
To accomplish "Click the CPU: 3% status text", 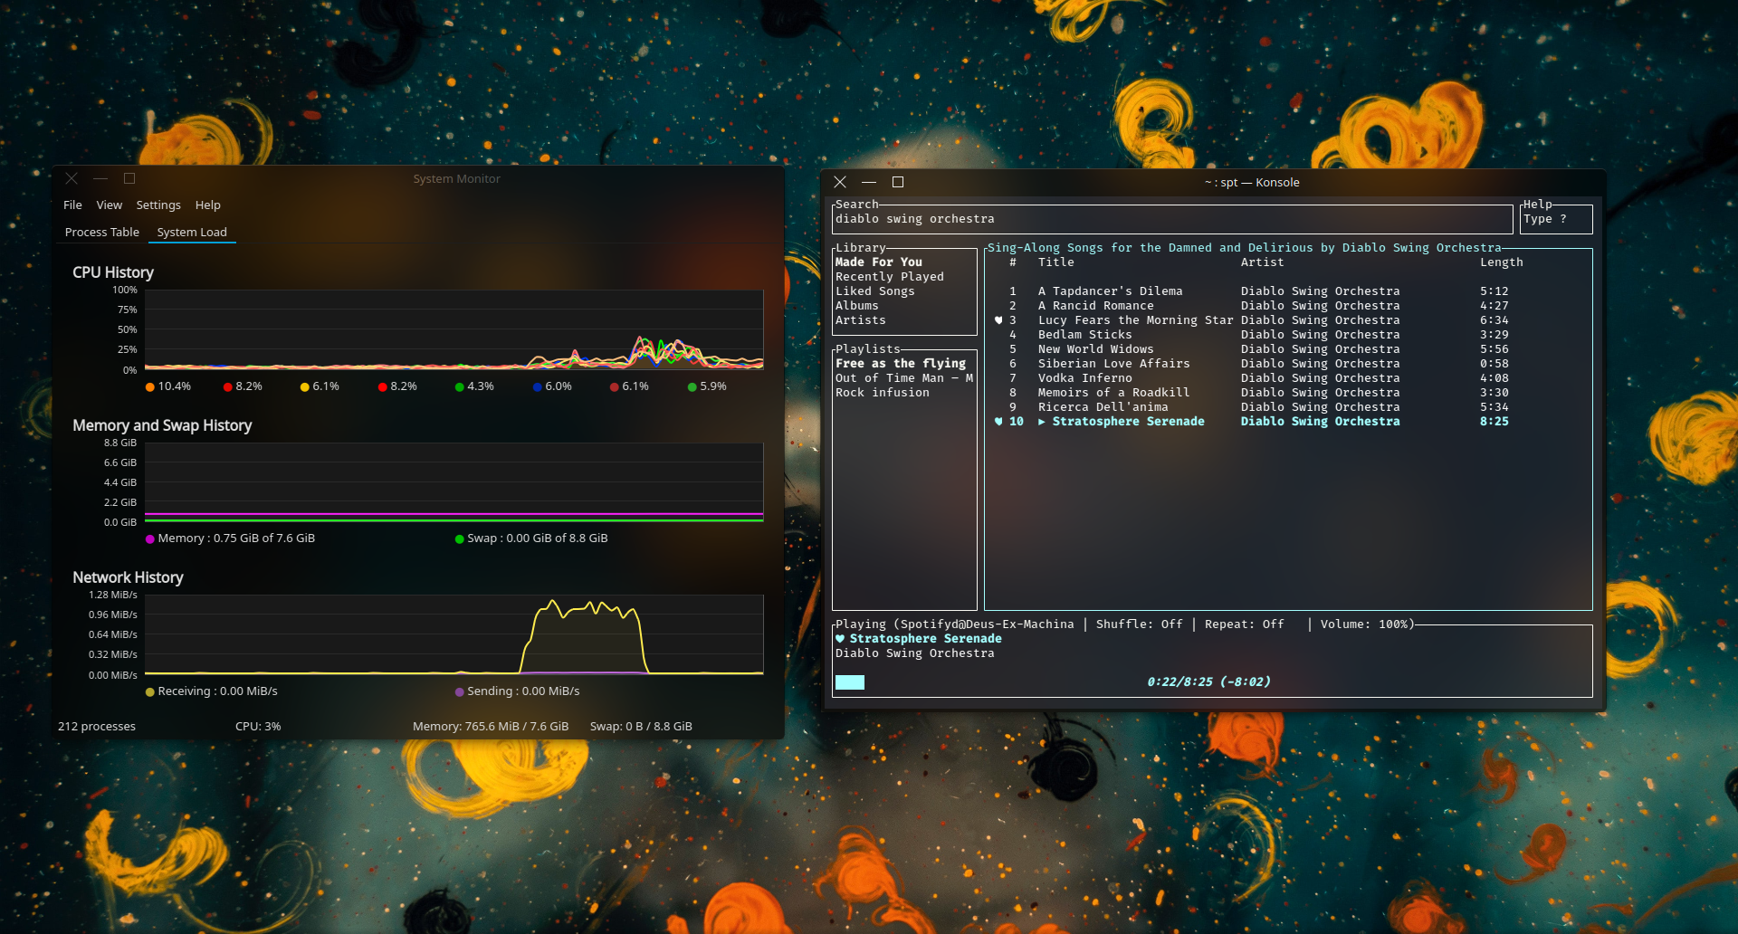I will (x=258, y=727).
